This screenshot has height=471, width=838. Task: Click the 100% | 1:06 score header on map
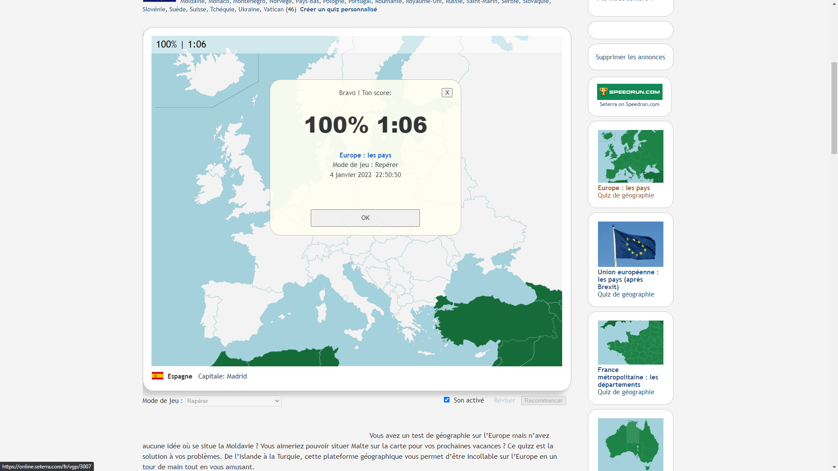coord(181,44)
